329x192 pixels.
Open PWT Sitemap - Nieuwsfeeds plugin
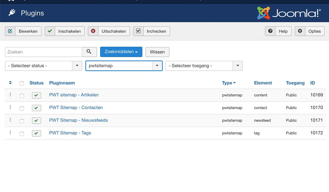pyautogui.click(x=78, y=120)
